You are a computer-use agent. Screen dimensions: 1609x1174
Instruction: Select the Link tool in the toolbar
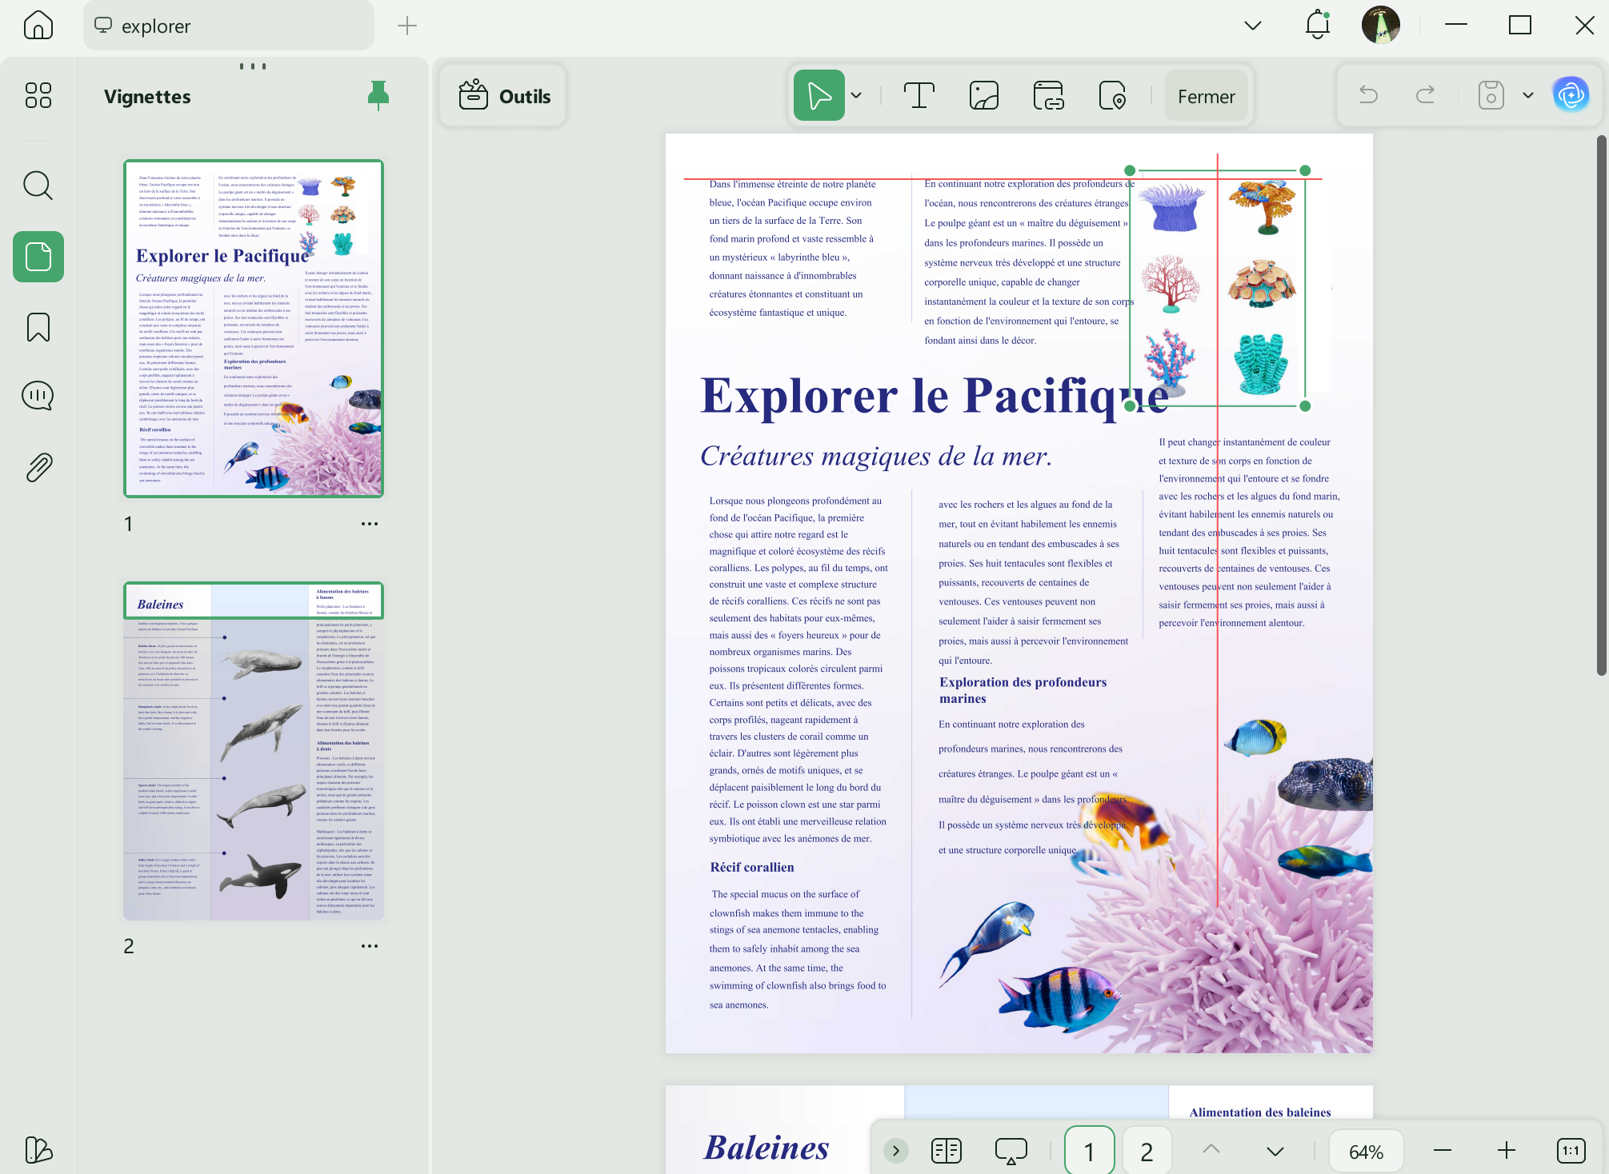[x=1048, y=96]
